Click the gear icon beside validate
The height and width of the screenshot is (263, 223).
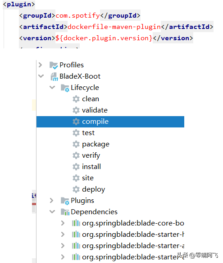76,110
